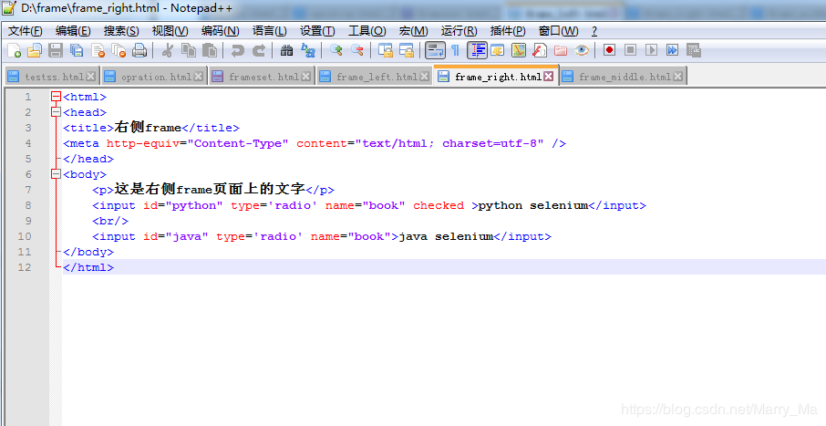Toggle the Show indent guide button

coord(477,50)
